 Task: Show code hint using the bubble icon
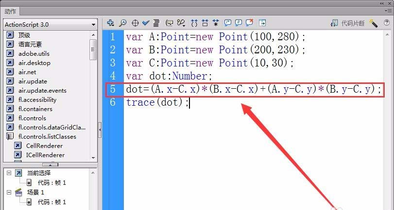pyautogui.click(x=170, y=23)
